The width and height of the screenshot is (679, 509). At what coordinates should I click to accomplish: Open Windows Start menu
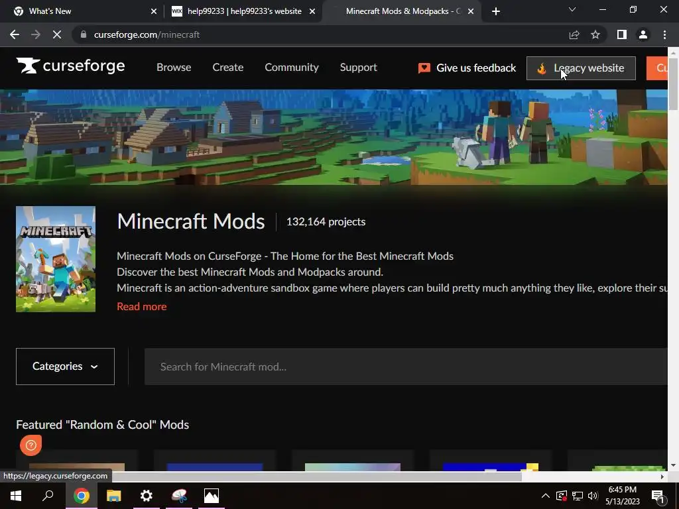tap(16, 496)
